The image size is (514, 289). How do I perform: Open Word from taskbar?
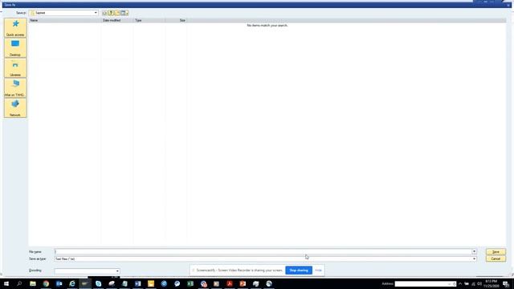137,283
